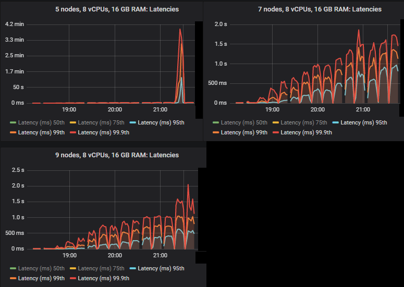The width and height of the screenshot is (404, 287).
Task: Select Latency 99.9th label in 9 nodes legend
Action: point(103,279)
